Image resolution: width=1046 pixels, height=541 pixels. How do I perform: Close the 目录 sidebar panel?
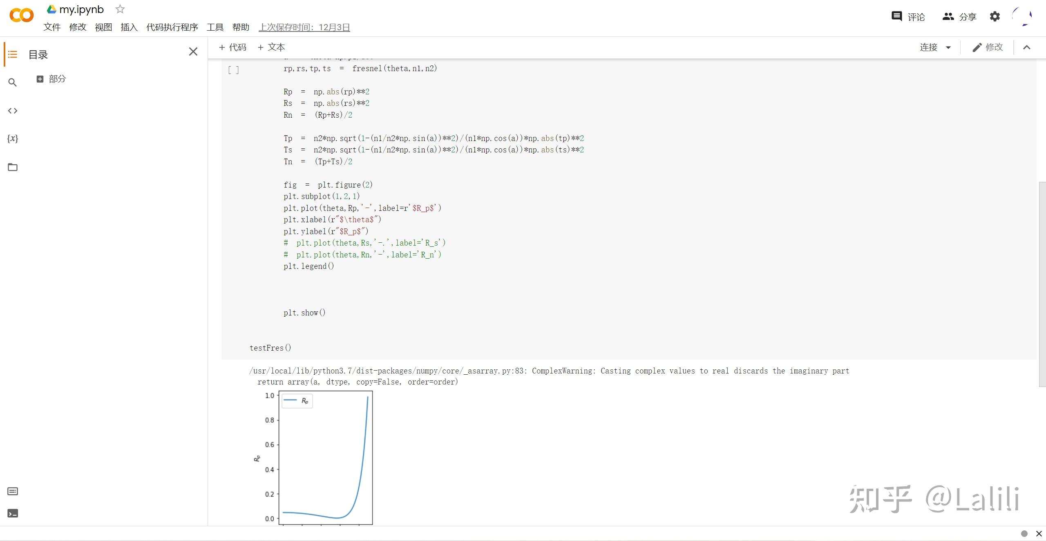193,52
